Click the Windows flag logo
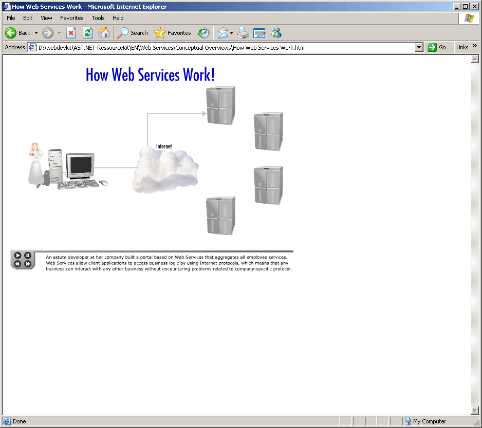Screen dimensions: 482x428 coord(469,18)
